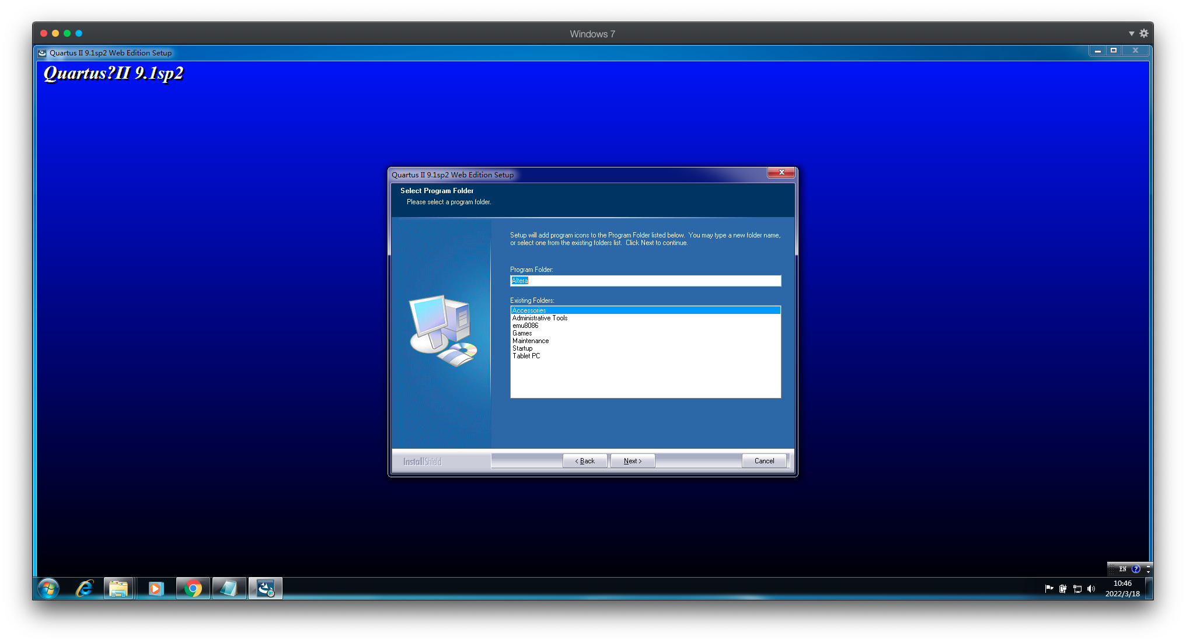Screen dimensions: 1186x643
Task: Click the Quartus setup window title icon
Action: pos(42,53)
